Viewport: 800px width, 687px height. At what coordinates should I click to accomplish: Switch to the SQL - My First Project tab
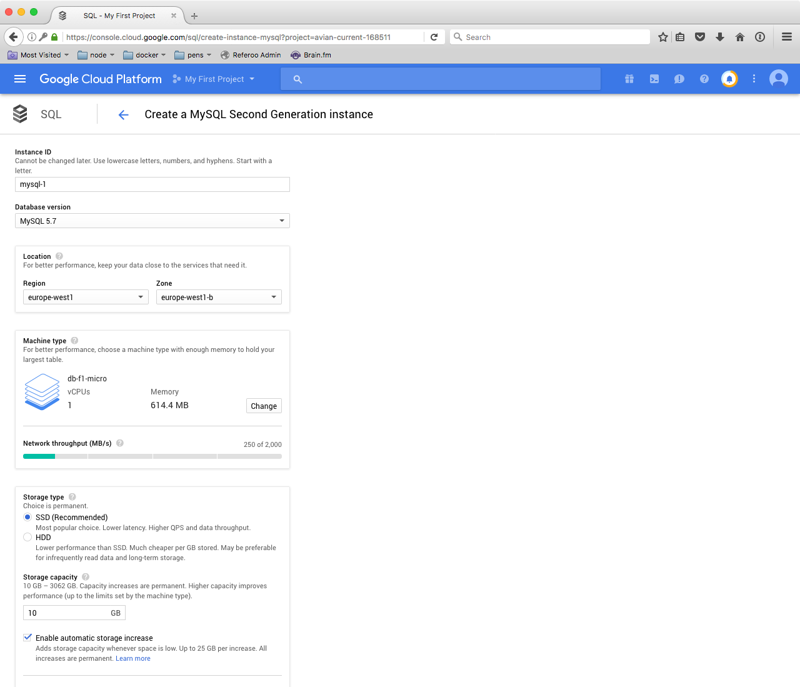pyautogui.click(x=118, y=16)
